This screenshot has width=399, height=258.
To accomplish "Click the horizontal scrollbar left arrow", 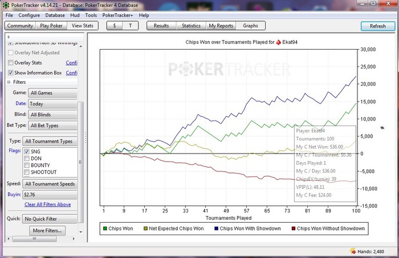I will (x=9, y=239).
